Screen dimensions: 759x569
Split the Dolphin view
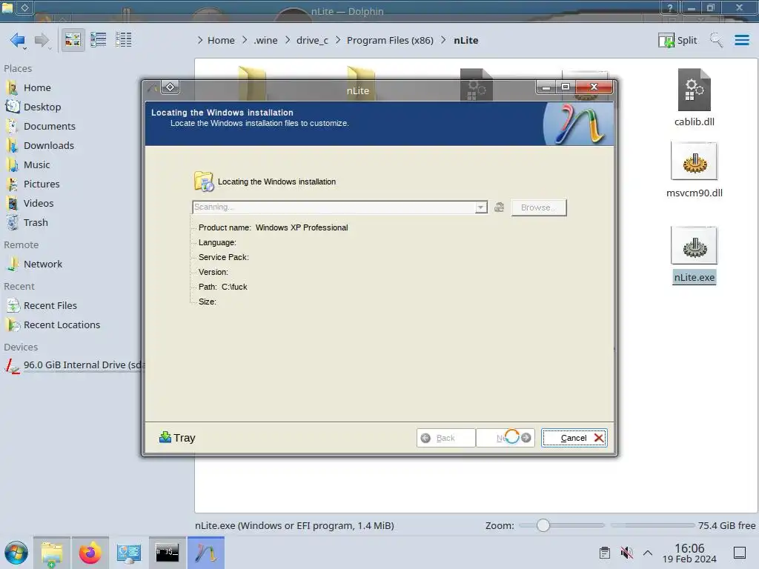click(677, 40)
